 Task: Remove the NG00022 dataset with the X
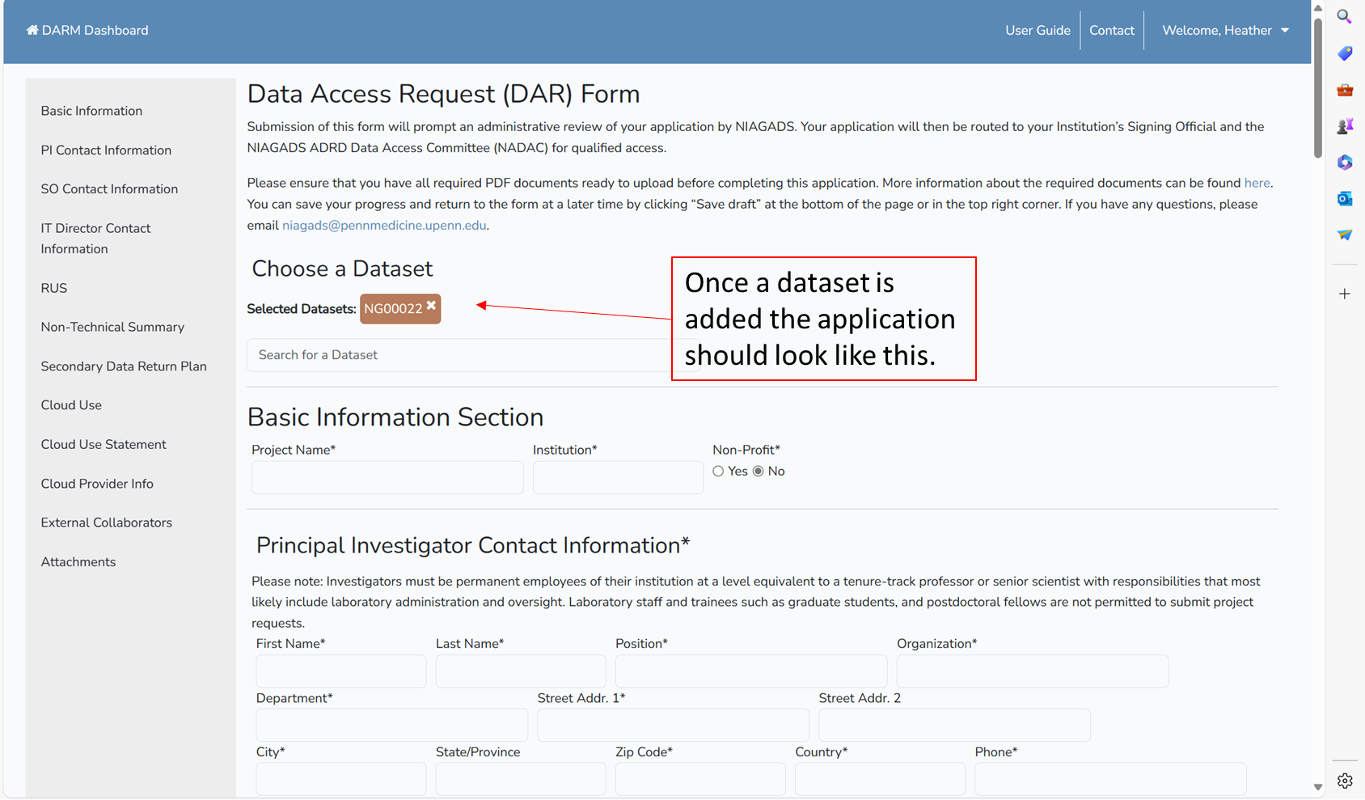[431, 306]
